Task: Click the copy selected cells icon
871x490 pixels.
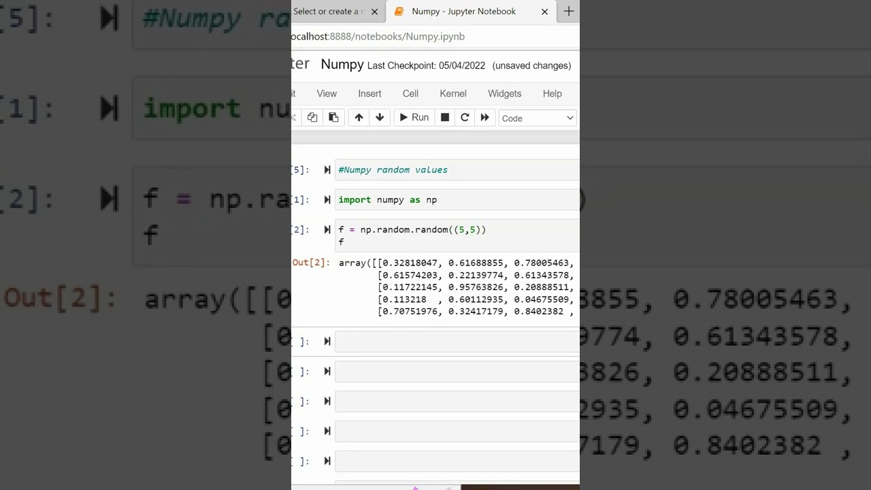Action: 312,118
